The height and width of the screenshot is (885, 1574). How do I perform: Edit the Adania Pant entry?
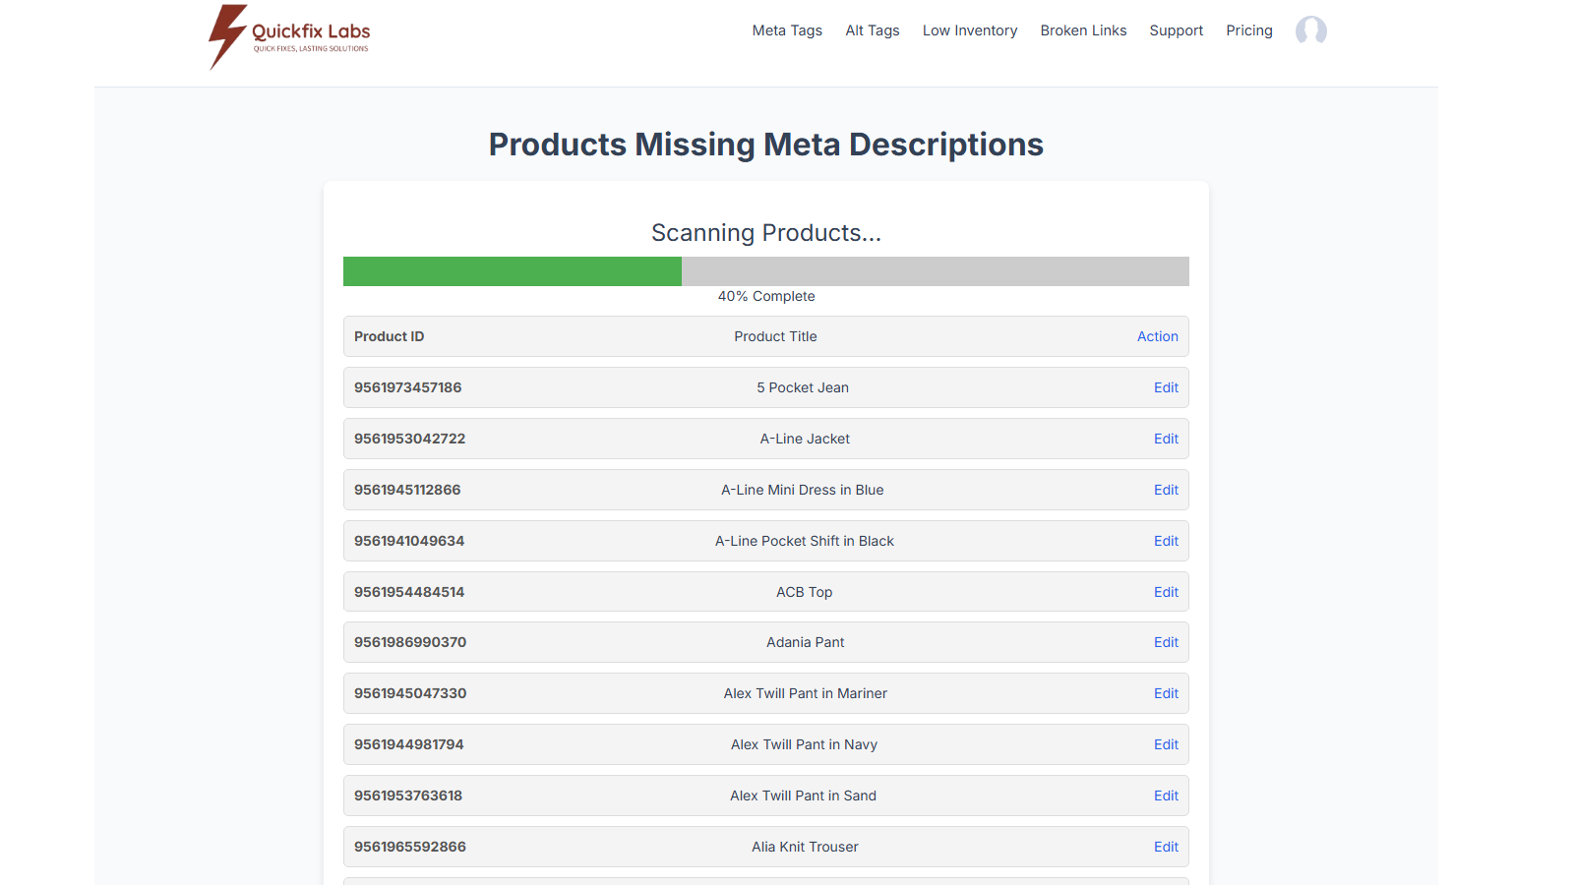[1166, 642]
